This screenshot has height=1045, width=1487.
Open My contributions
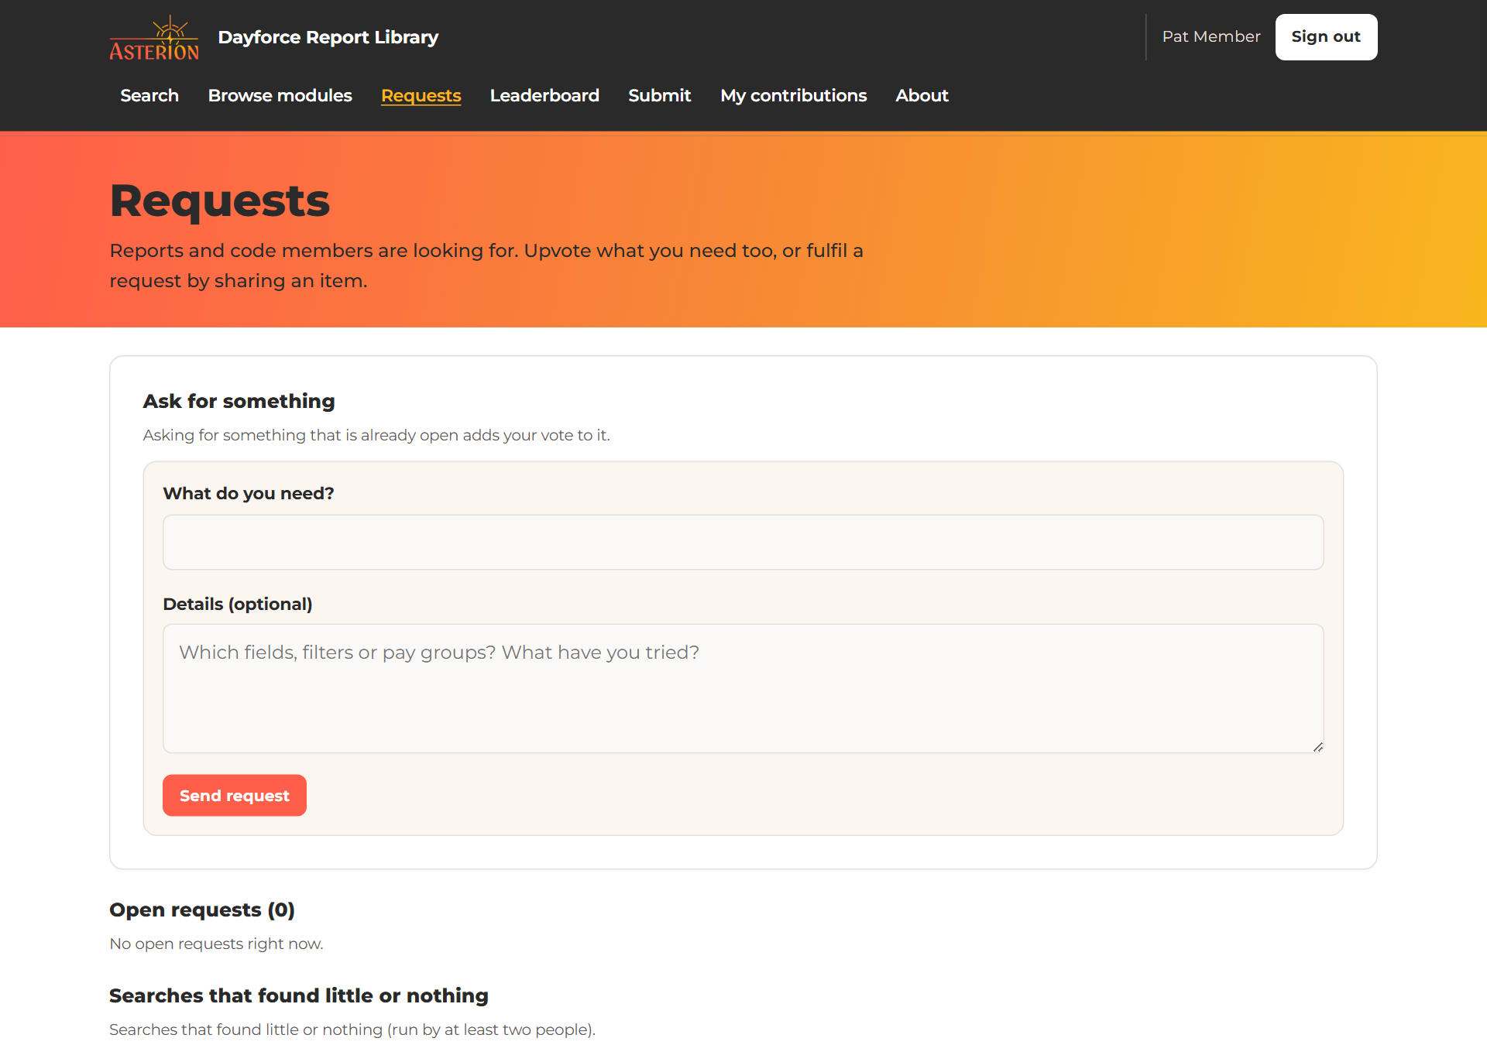click(793, 95)
